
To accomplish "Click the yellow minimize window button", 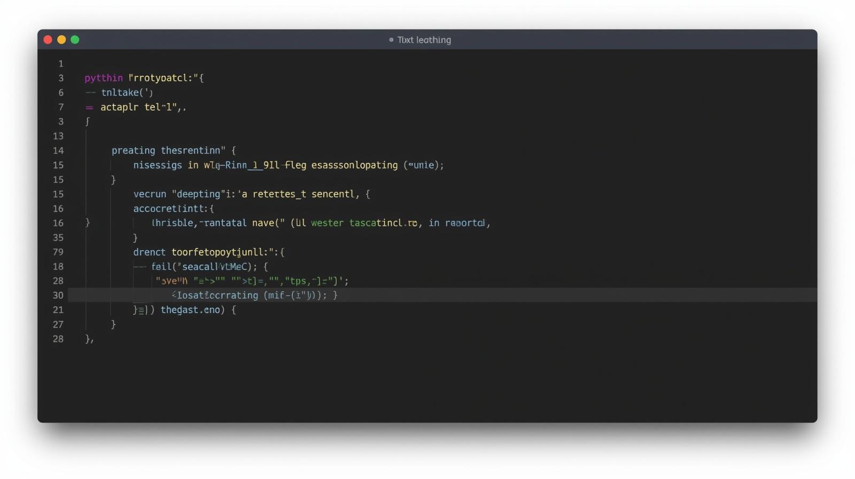I will [61, 40].
